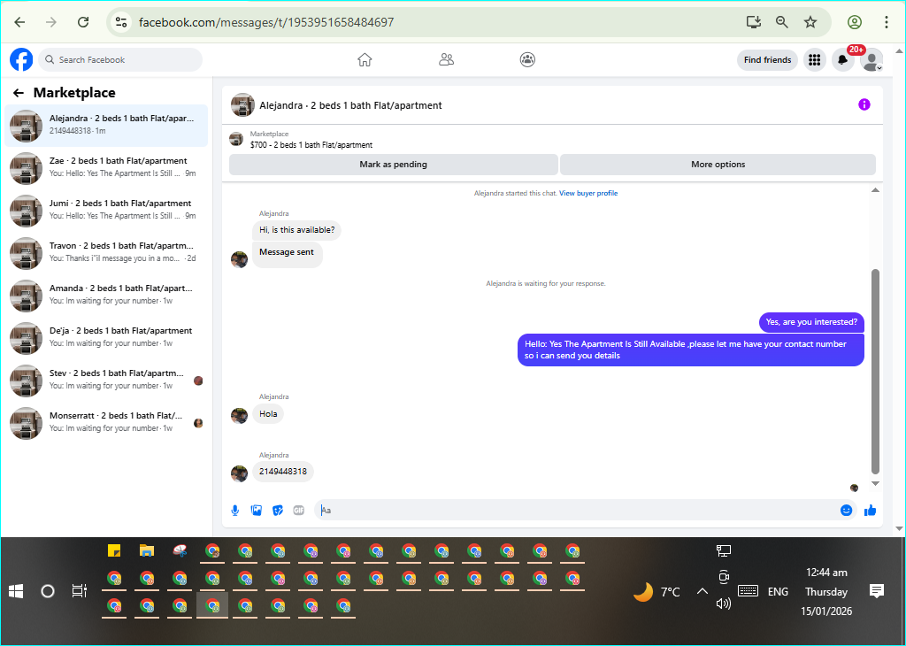Click the zoom magnifier icon in address bar
The height and width of the screenshot is (646, 906).
pos(782,22)
